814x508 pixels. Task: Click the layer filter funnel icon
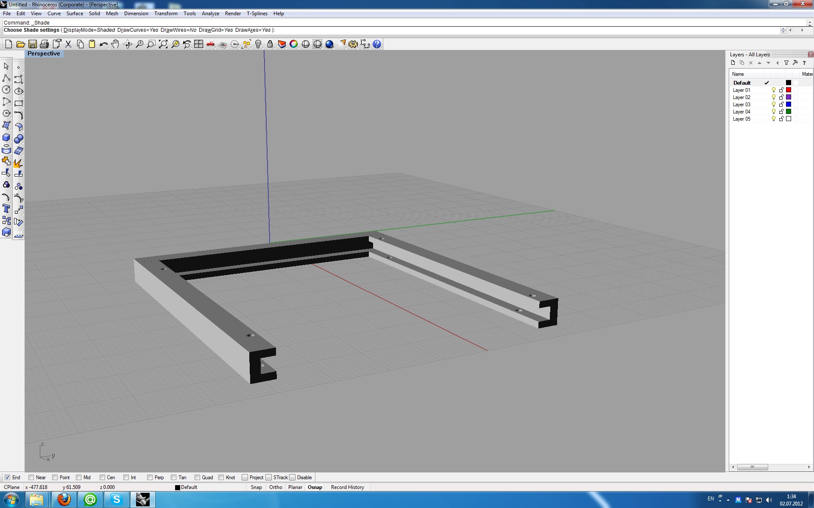[786, 63]
